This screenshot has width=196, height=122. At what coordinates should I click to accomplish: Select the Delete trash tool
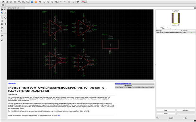2,24
